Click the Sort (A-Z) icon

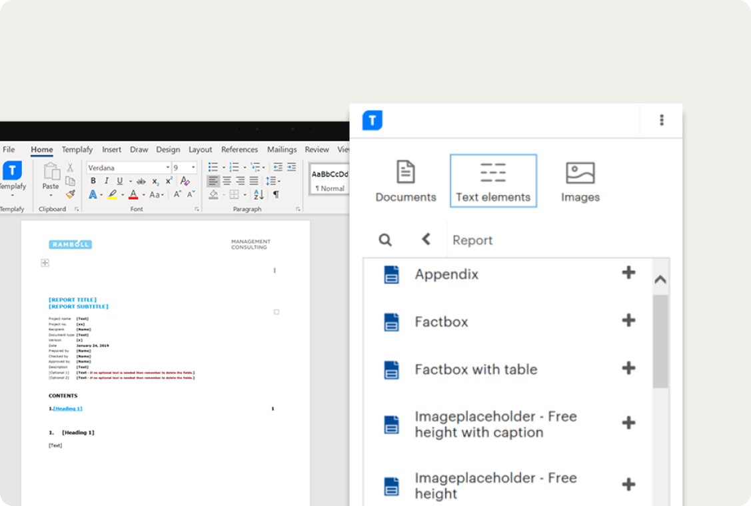click(x=259, y=194)
